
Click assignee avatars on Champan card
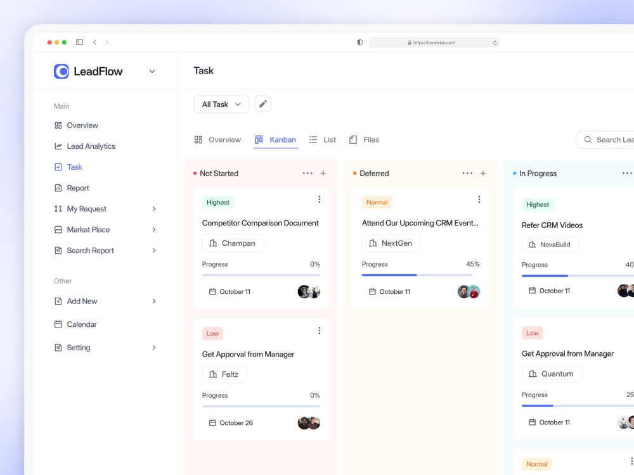pos(309,291)
